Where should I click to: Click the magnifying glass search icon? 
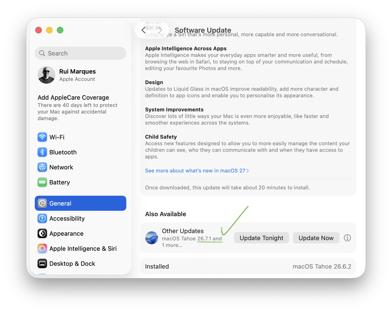42,53
